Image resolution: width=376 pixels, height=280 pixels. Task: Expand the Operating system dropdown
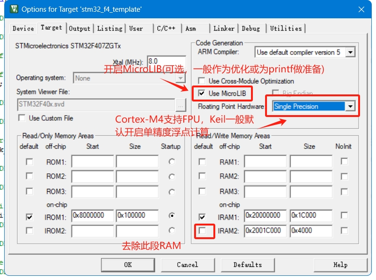pos(180,78)
